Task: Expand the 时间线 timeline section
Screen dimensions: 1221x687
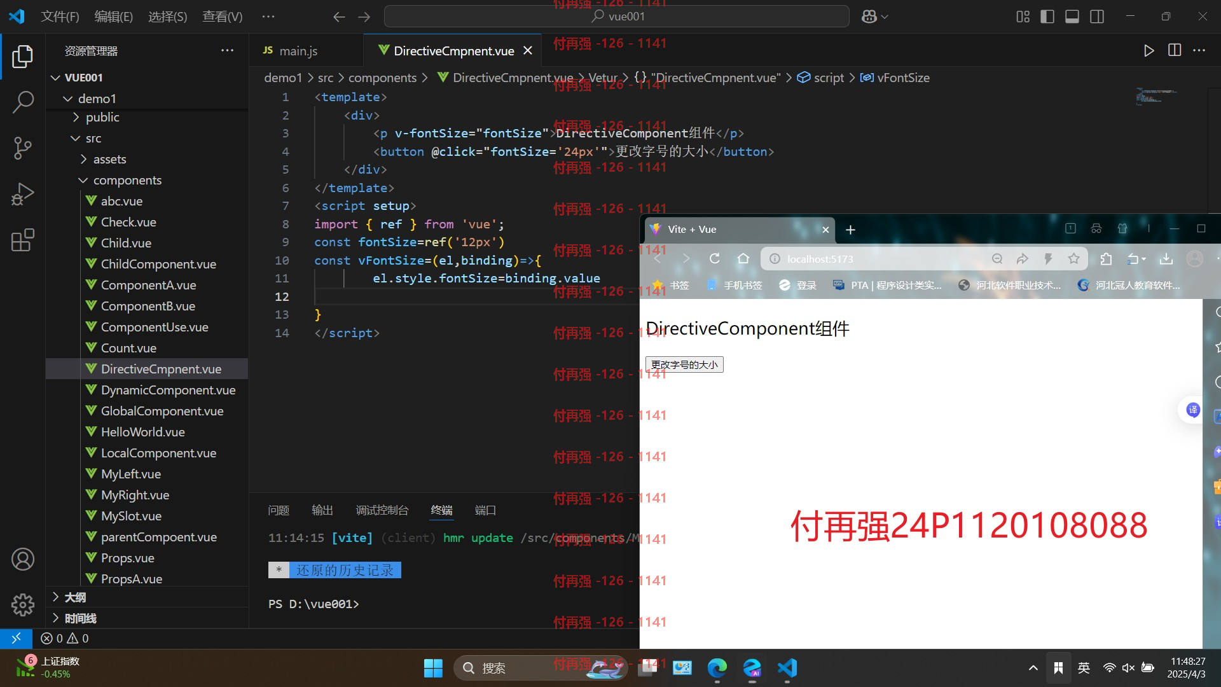Action: 147,618
